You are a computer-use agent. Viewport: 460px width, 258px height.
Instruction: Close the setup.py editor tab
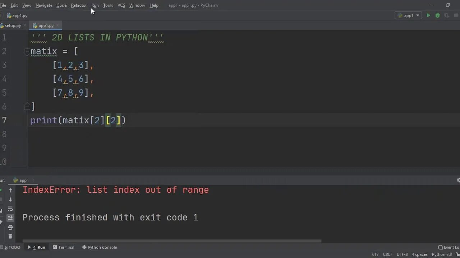(x=25, y=25)
